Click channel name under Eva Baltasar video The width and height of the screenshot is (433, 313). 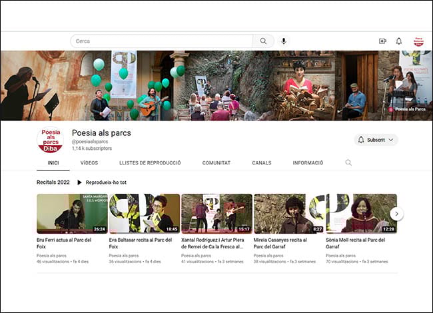(124, 256)
